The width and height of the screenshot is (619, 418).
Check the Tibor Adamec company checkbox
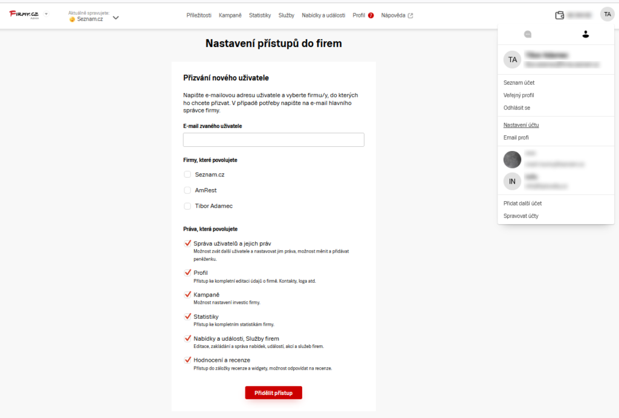(187, 206)
